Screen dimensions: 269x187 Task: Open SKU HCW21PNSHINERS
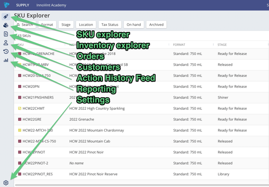(x=38, y=97)
